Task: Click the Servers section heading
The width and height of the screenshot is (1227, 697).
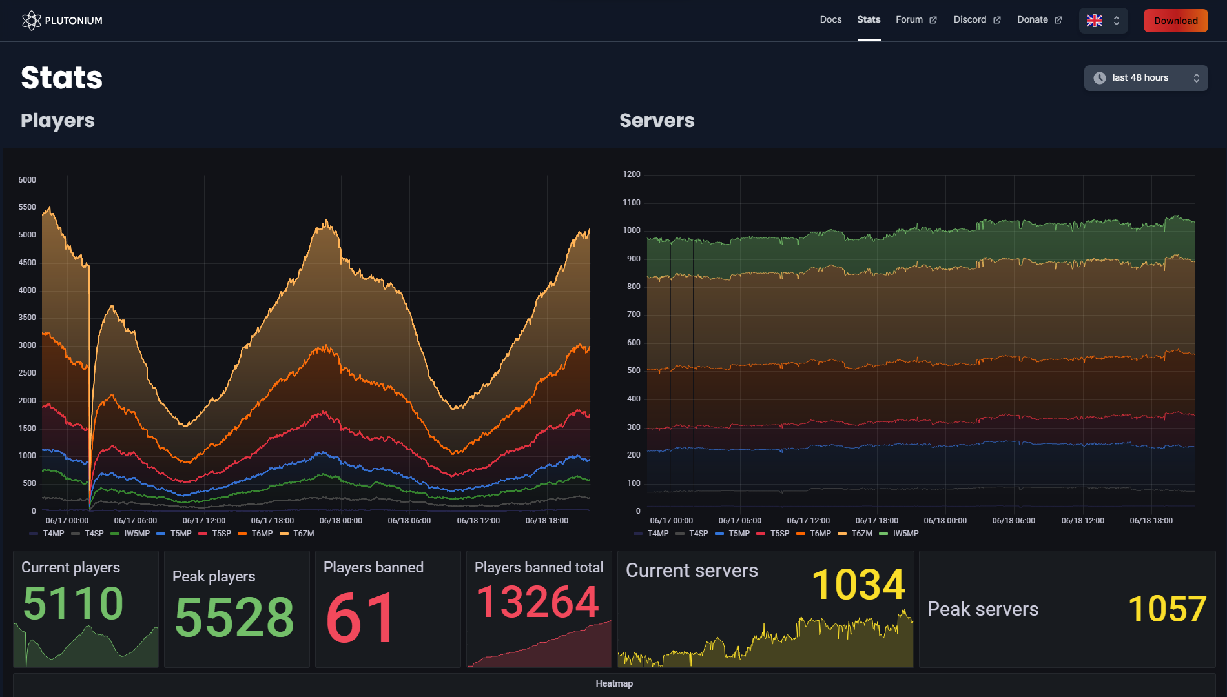Action: (657, 121)
